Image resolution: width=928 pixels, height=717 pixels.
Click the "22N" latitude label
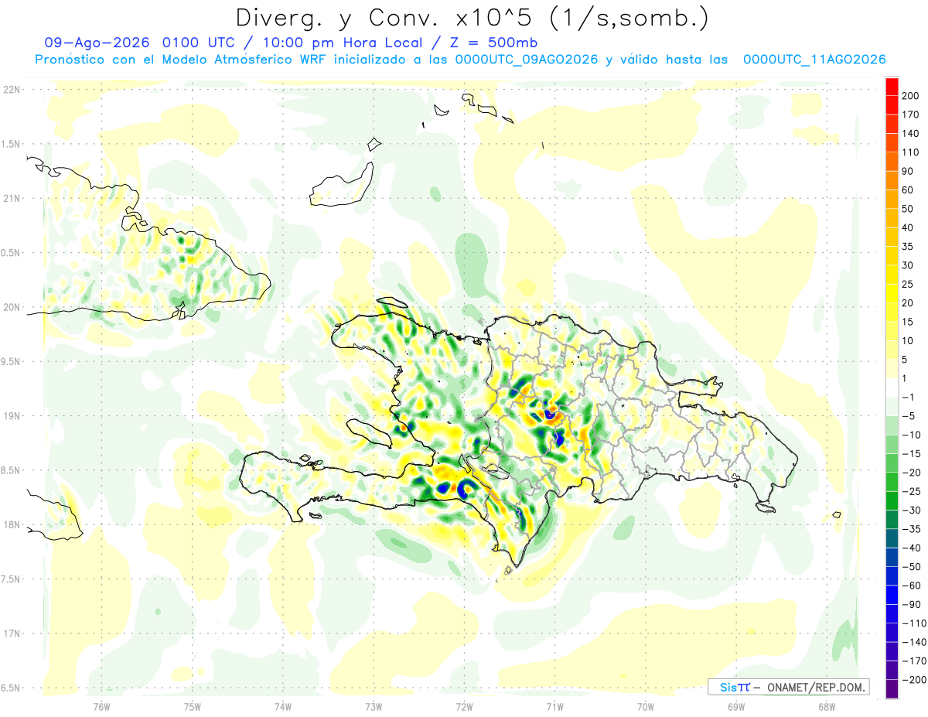[12, 90]
